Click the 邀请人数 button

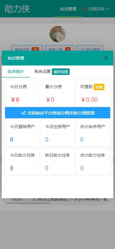coord(59,49)
